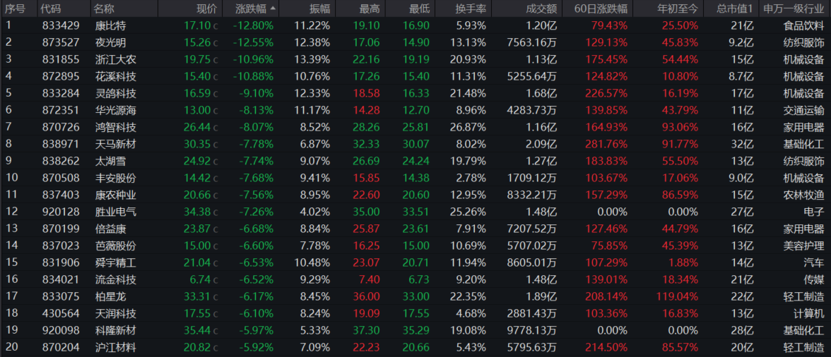
Task: Click the 281.76% 60-day change cell
Action: (x=606, y=144)
